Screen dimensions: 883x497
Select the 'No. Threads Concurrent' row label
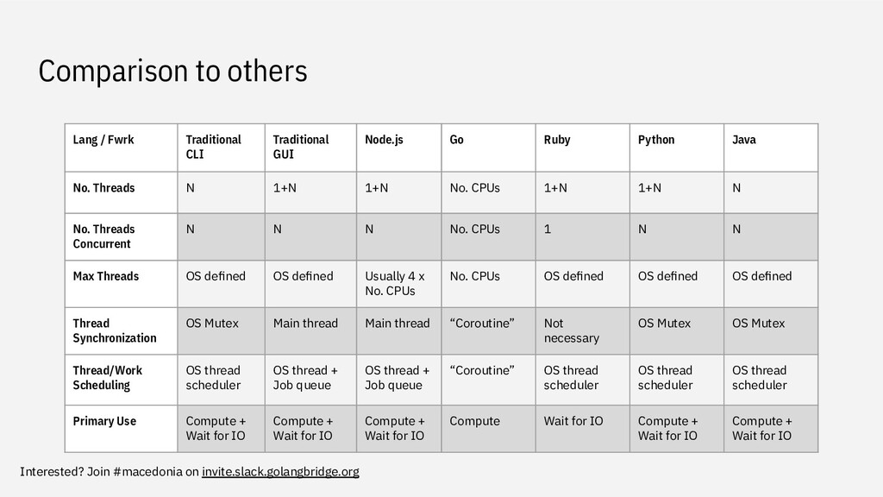[121, 236]
